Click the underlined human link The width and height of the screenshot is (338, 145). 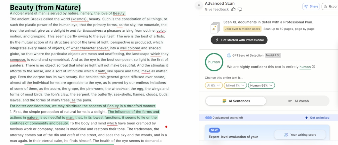[305, 67]
